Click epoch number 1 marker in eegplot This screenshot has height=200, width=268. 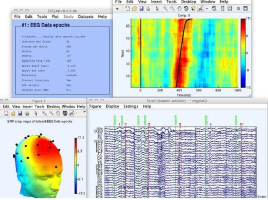pyautogui.click(x=119, y=124)
